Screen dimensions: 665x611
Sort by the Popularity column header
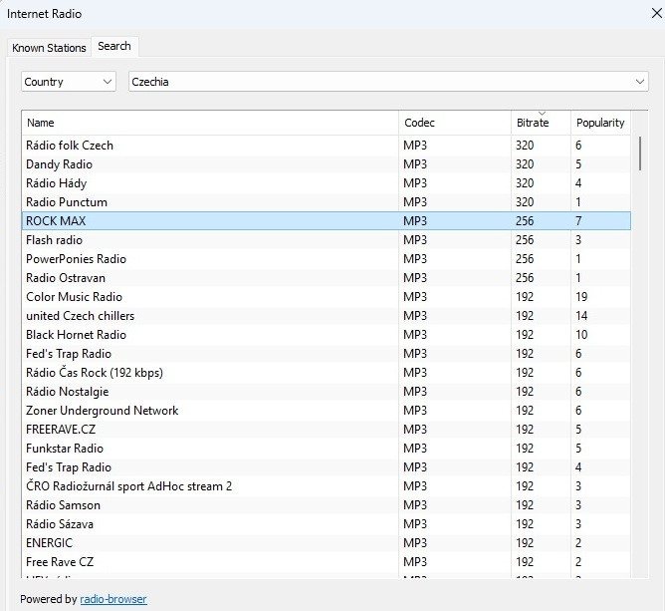[x=600, y=123]
